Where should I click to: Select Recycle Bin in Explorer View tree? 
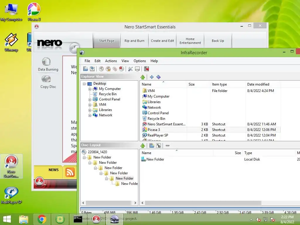tap(108, 94)
